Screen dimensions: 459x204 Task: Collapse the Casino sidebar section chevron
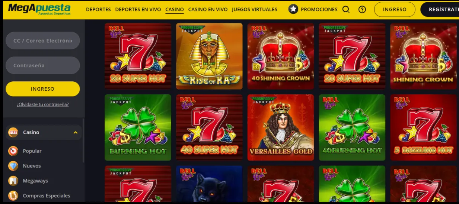(76, 132)
